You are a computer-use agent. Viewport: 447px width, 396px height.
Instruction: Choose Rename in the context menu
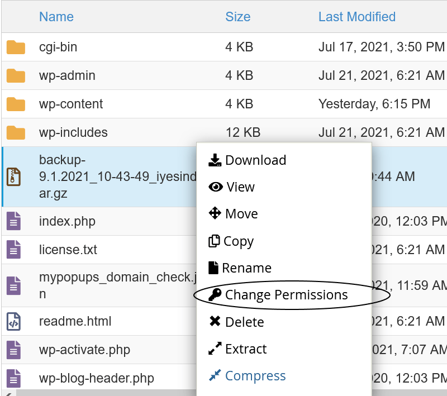click(248, 268)
